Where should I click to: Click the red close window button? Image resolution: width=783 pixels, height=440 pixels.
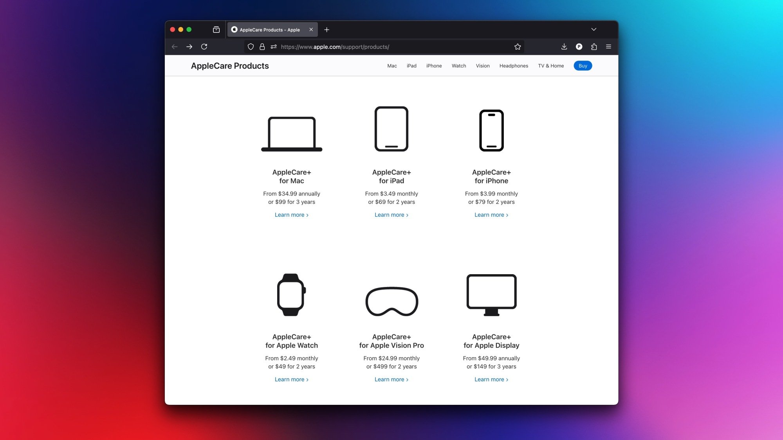coord(173,30)
